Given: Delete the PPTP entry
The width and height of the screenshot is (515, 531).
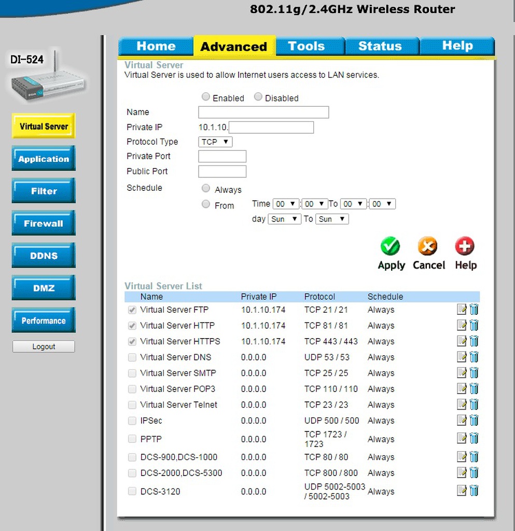Looking at the screenshot, I should [x=474, y=438].
